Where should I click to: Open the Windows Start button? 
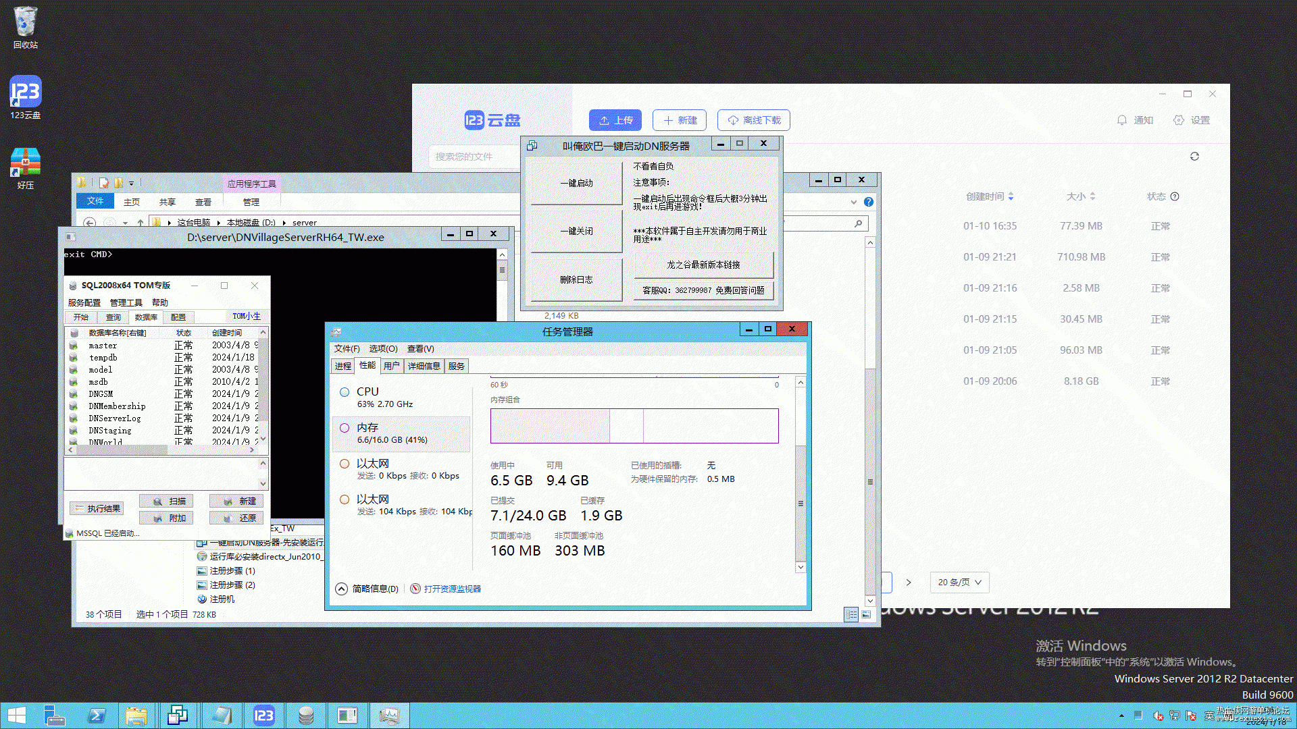pyautogui.click(x=17, y=715)
